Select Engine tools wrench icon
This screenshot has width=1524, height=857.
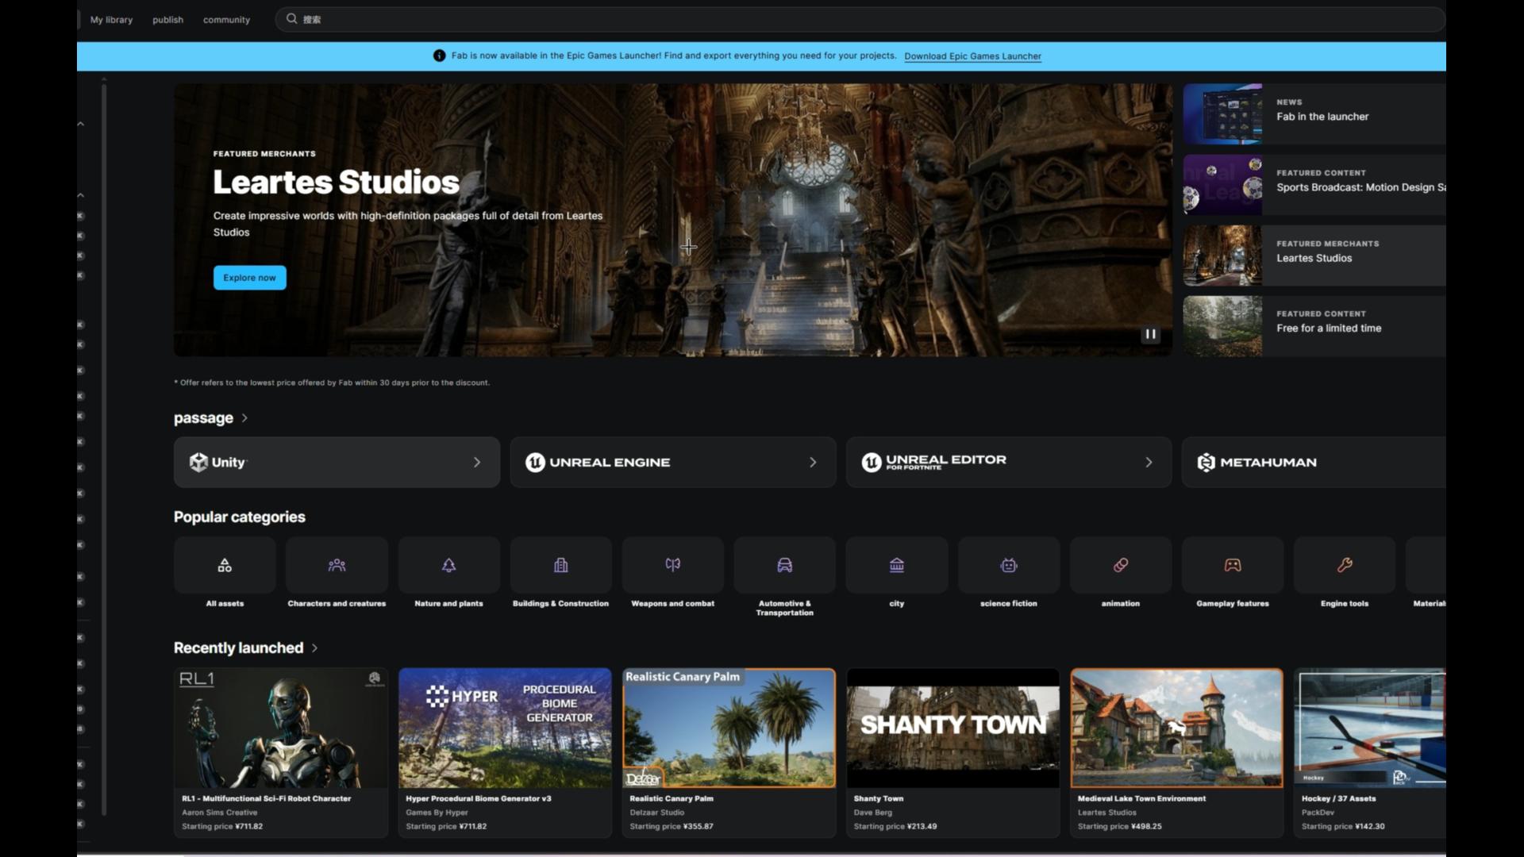tap(1344, 566)
